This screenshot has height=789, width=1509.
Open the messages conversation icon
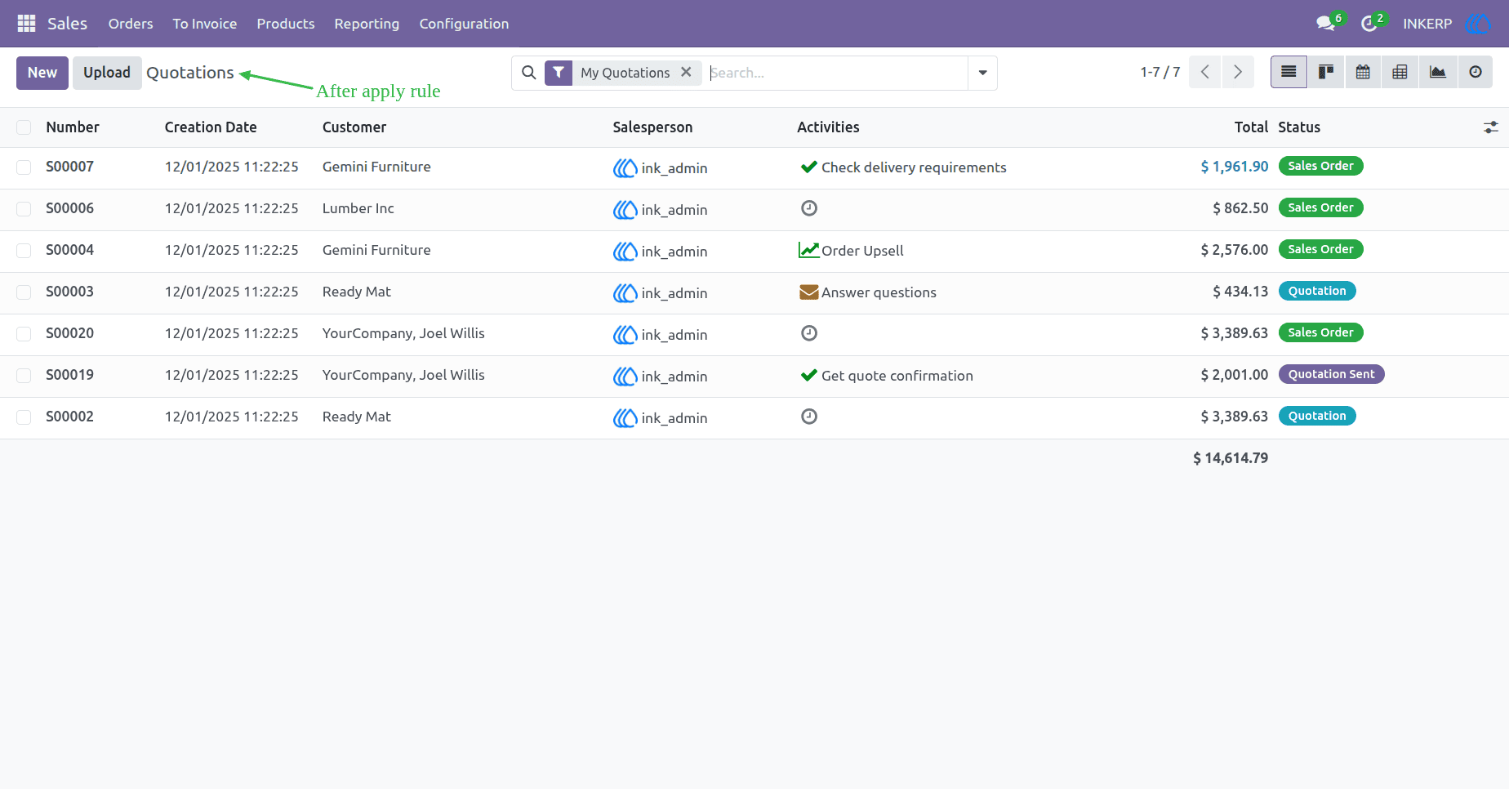pyautogui.click(x=1325, y=24)
